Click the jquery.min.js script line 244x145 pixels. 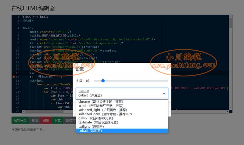tap(64, 47)
